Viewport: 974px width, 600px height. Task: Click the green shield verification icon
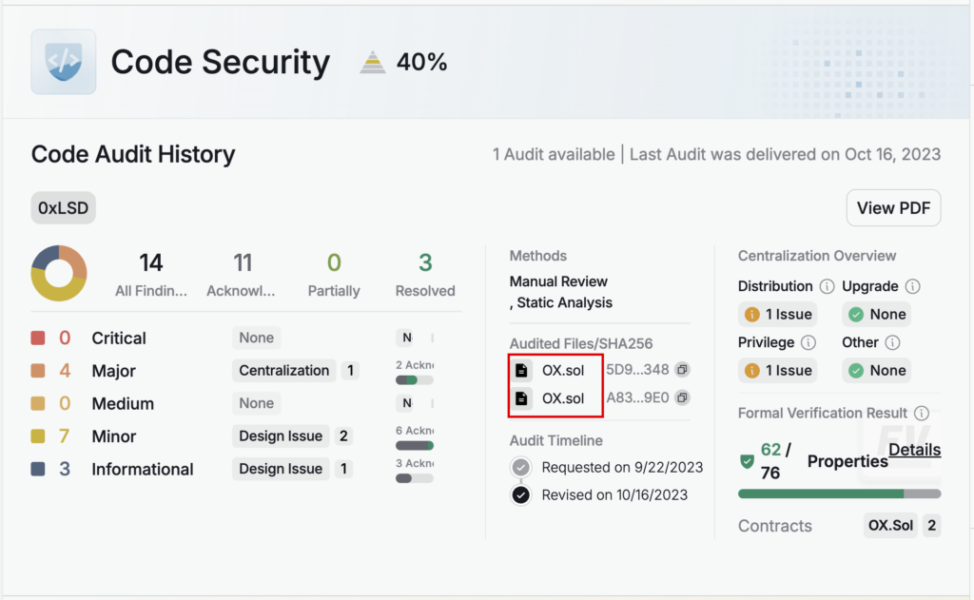(x=748, y=461)
